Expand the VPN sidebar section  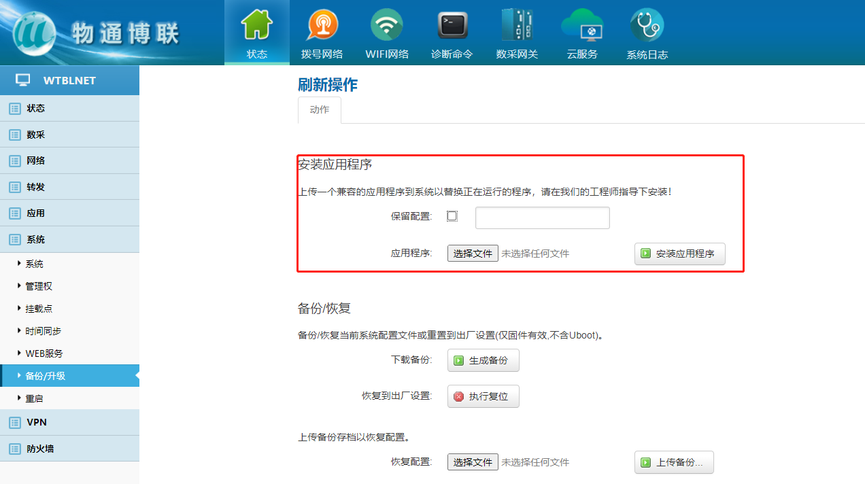coord(37,422)
